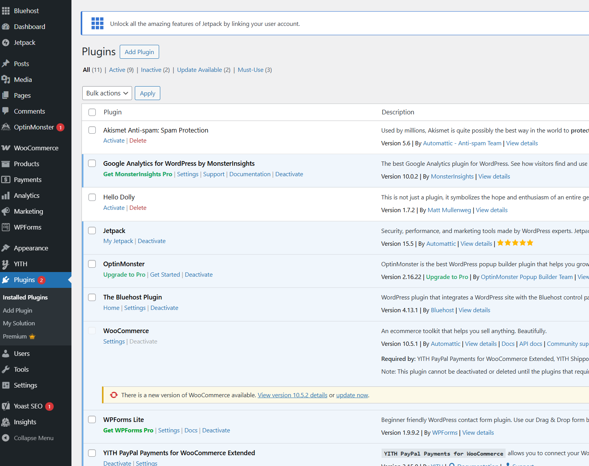Open the Bulk actions dropdown
Viewport: 589px width, 466px height.
point(107,93)
